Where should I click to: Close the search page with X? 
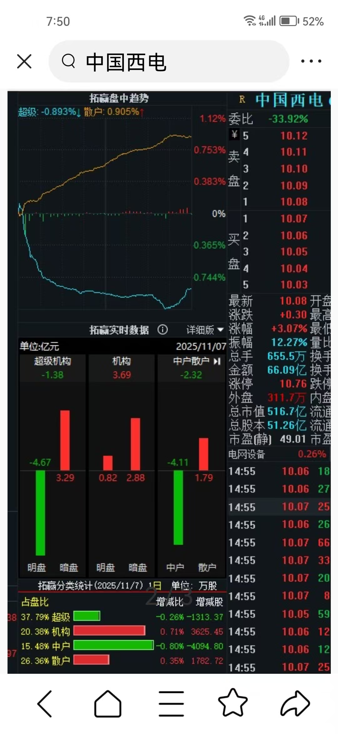24,61
